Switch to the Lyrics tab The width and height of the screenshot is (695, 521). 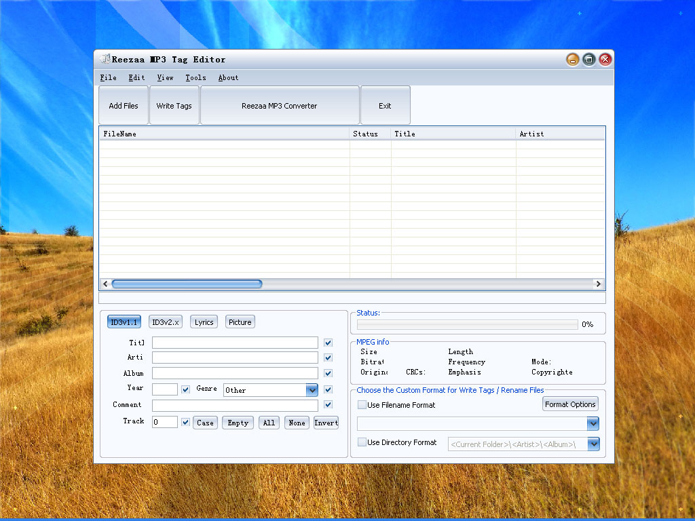(204, 322)
